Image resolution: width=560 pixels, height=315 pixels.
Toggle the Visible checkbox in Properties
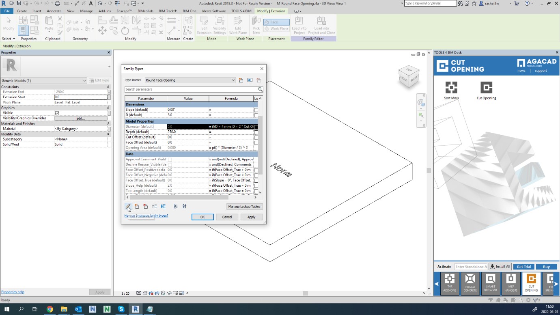click(x=57, y=113)
